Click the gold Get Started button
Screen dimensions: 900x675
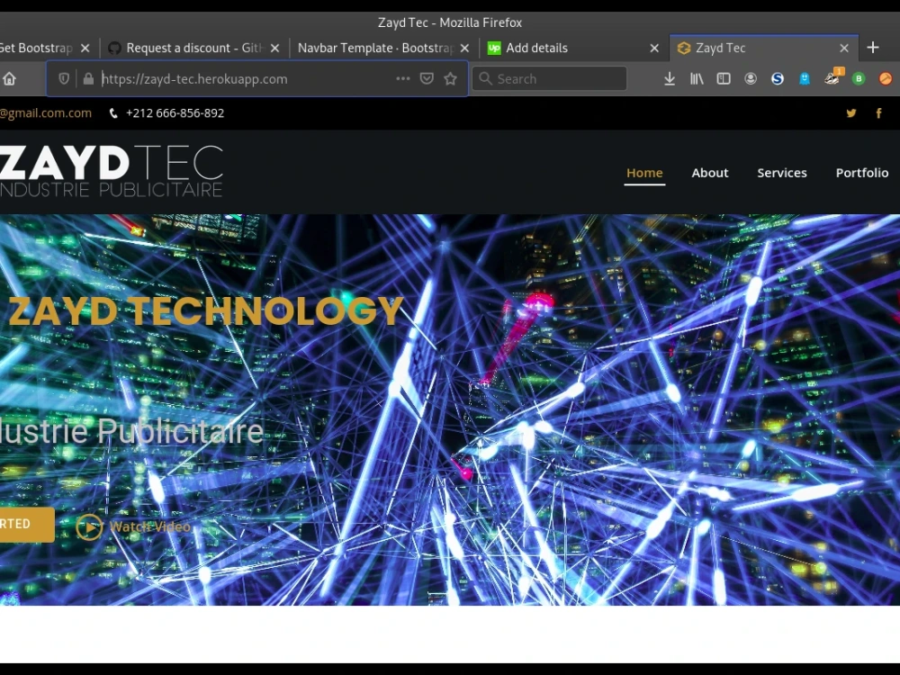(x=27, y=524)
